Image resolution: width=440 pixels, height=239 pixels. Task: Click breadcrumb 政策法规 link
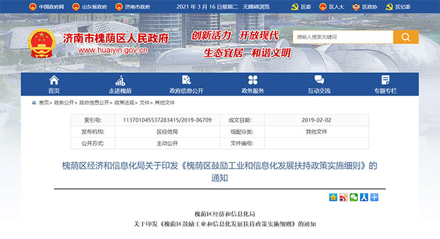click(x=124, y=103)
